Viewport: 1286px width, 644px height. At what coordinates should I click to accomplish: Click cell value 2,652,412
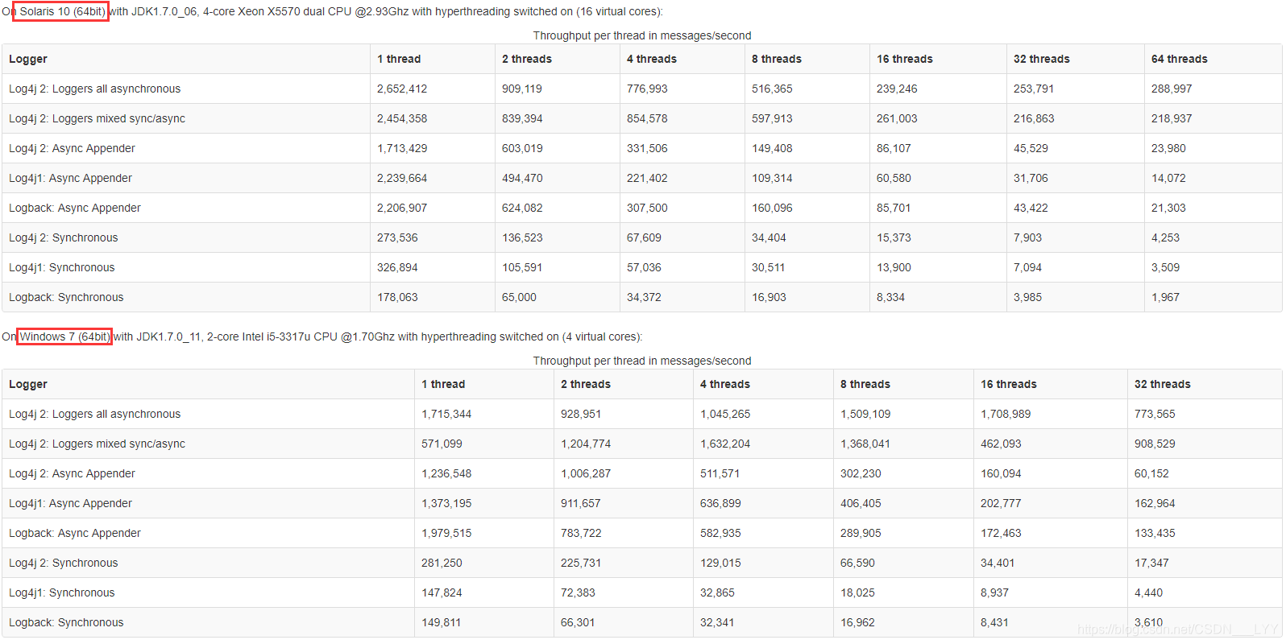[x=402, y=89]
